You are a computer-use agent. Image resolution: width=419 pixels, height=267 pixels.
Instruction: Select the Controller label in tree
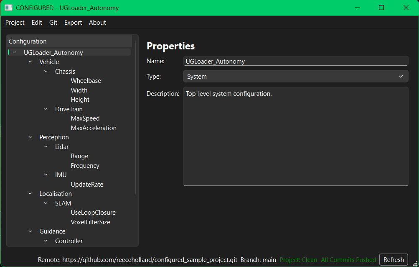point(69,241)
